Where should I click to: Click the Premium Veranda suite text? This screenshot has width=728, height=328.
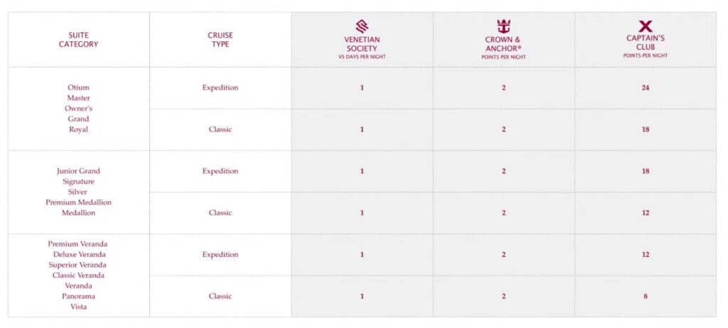(x=79, y=244)
